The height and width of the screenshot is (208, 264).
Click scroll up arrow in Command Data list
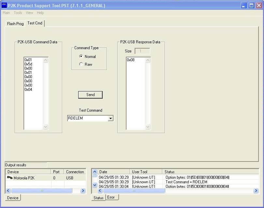[45, 60]
